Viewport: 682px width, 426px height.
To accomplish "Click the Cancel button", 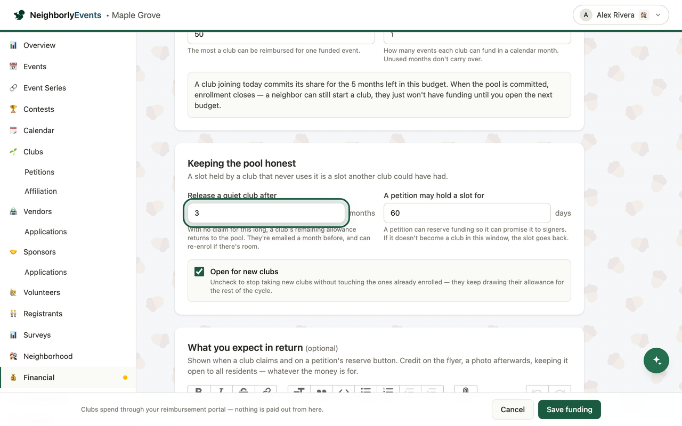I will pyautogui.click(x=513, y=409).
